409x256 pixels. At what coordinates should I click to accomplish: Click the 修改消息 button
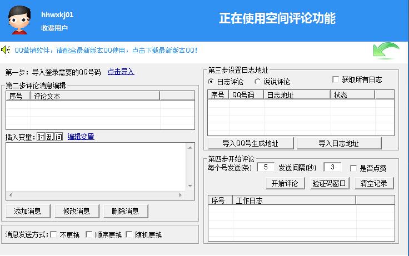(77, 211)
